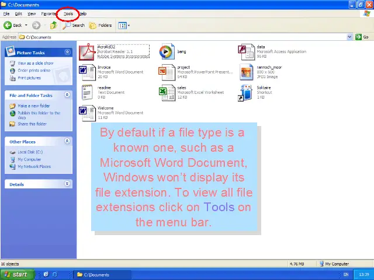The width and height of the screenshot is (374, 280).
Task: Open the Views dropdown in the toolbar
Action: [x=124, y=25]
